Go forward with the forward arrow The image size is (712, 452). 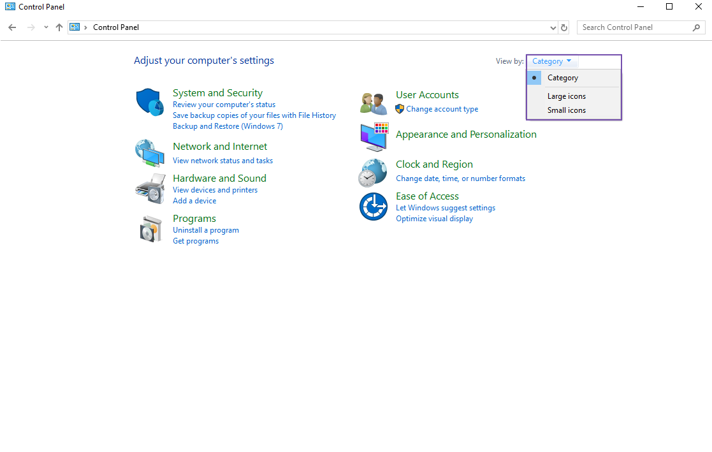[x=31, y=27]
